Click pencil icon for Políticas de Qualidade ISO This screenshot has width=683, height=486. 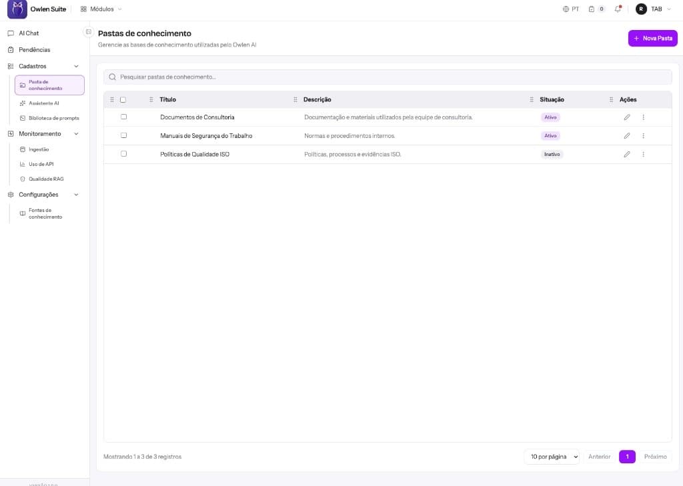[x=627, y=154]
